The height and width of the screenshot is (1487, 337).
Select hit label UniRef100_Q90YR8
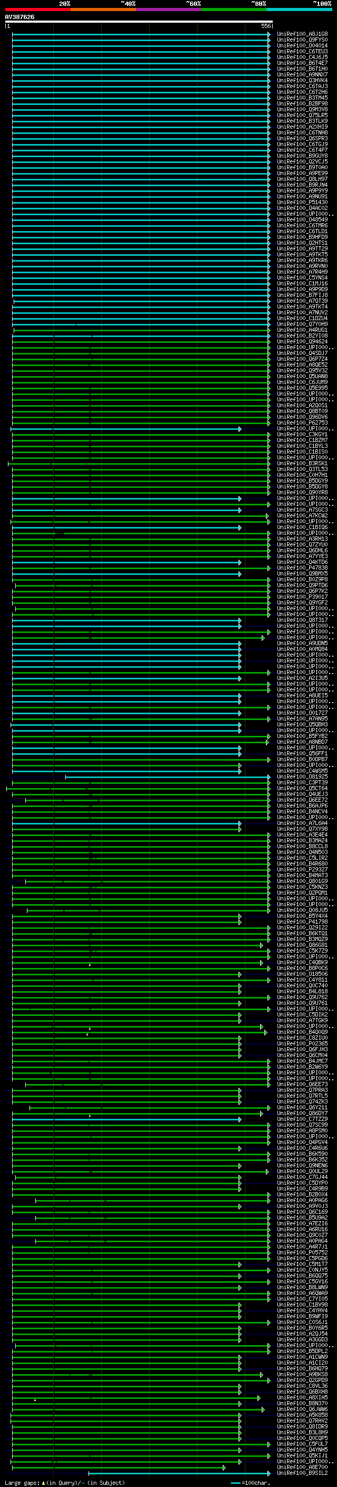point(302,492)
